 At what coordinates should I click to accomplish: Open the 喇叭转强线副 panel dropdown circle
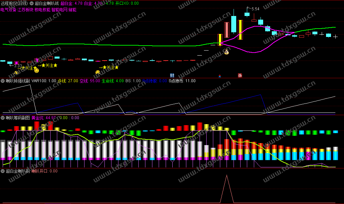(3, 81)
